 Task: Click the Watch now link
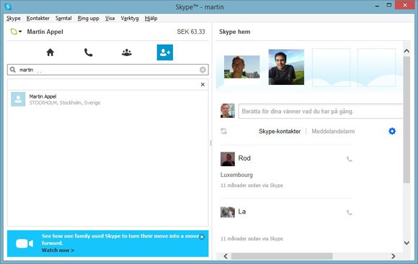click(58, 250)
